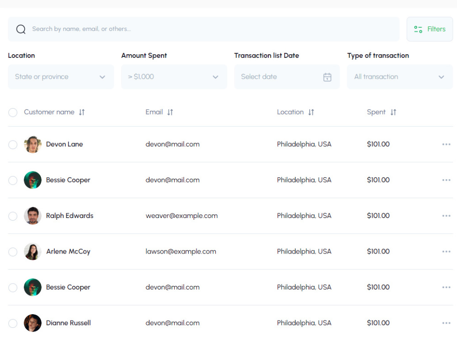Click Arlene McCoy's avatar thumbnail

click(x=32, y=252)
